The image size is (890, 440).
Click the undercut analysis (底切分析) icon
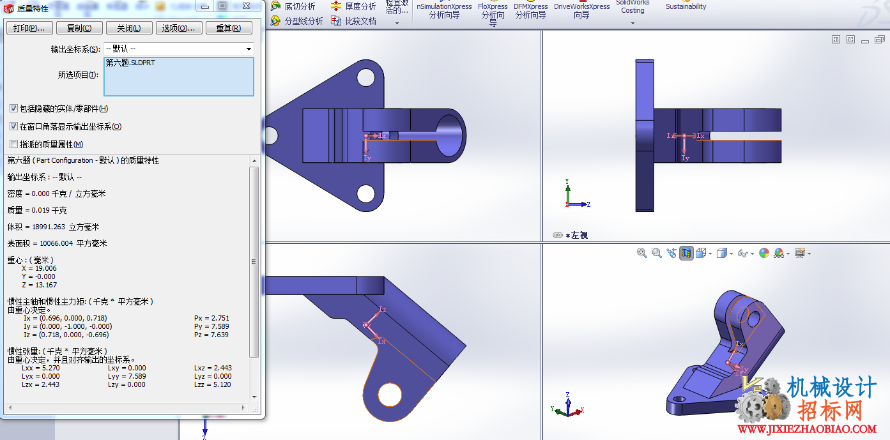(275, 6)
